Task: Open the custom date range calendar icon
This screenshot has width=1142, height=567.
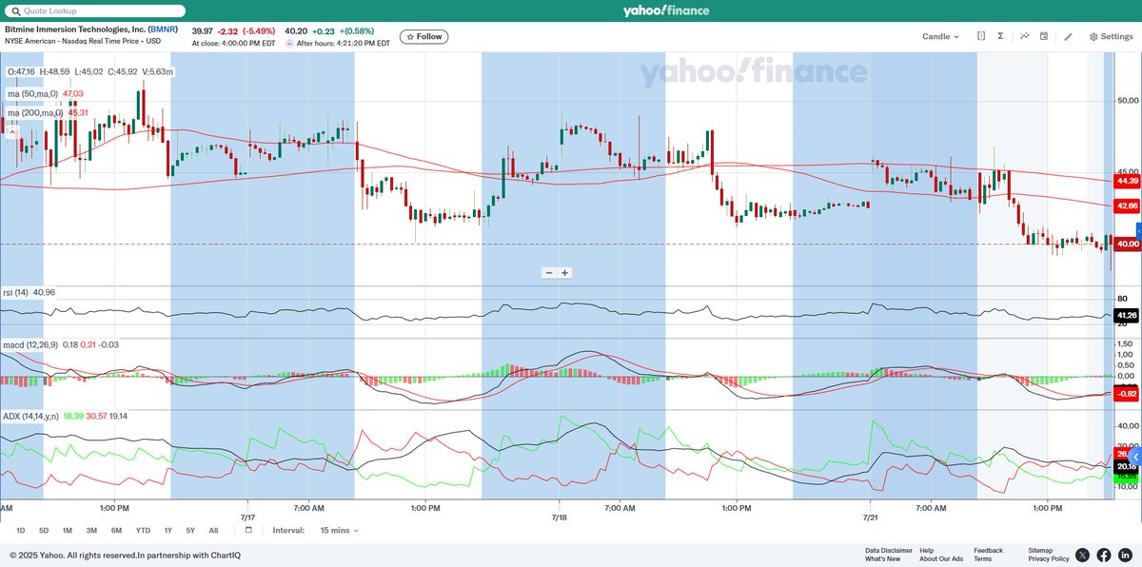Action: [248, 530]
